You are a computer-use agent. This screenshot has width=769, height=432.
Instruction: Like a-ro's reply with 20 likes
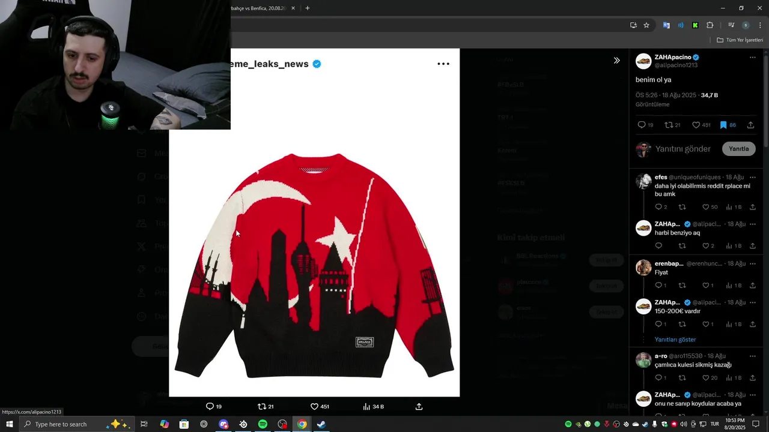(x=710, y=378)
